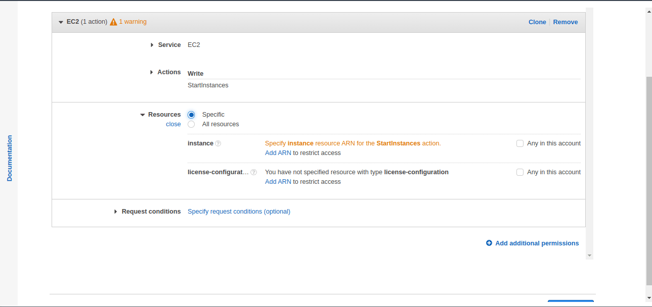Open the license-configuration help icon
The width and height of the screenshot is (652, 307).
[254, 172]
